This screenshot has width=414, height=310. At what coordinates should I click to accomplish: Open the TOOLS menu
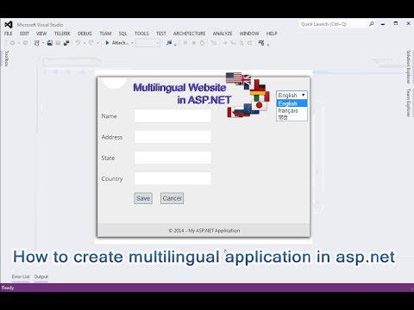click(141, 34)
